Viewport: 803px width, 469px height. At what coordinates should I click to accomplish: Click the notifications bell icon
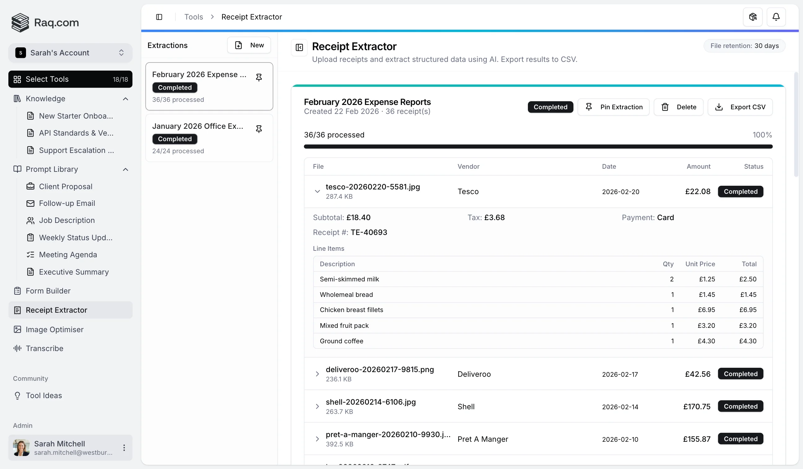point(776,17)
